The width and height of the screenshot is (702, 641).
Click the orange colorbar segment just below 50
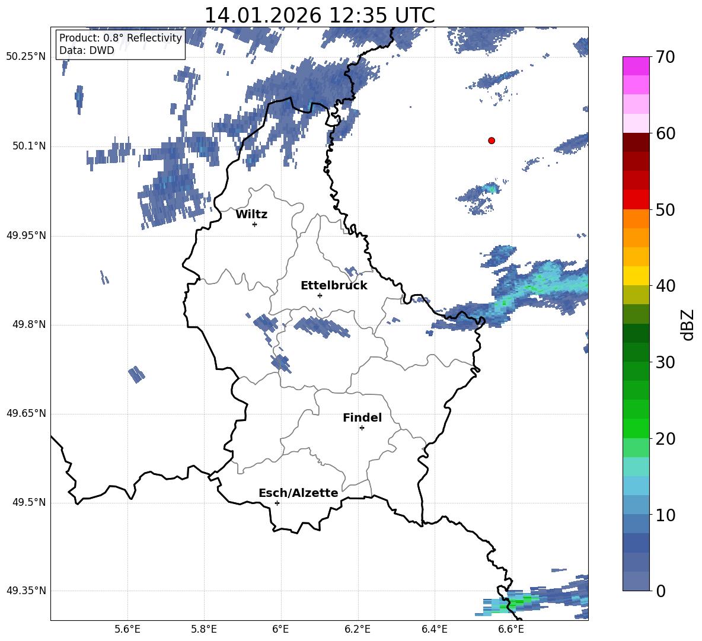[x=636, y=219]
